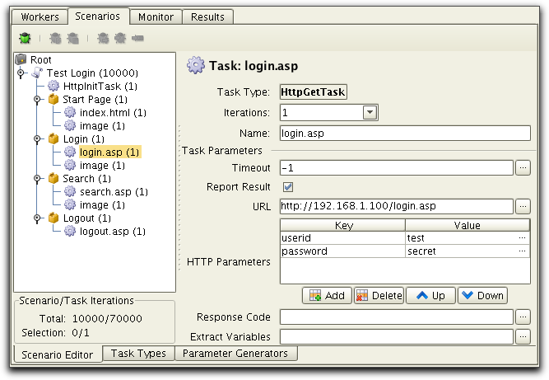Open the Monitor tab
The image size is (549, 380).
pyautogui.click(x=156, y=16)
